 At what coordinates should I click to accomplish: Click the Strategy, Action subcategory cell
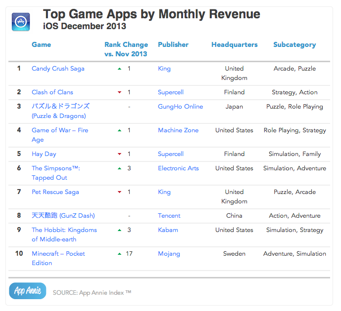[294, 92]
